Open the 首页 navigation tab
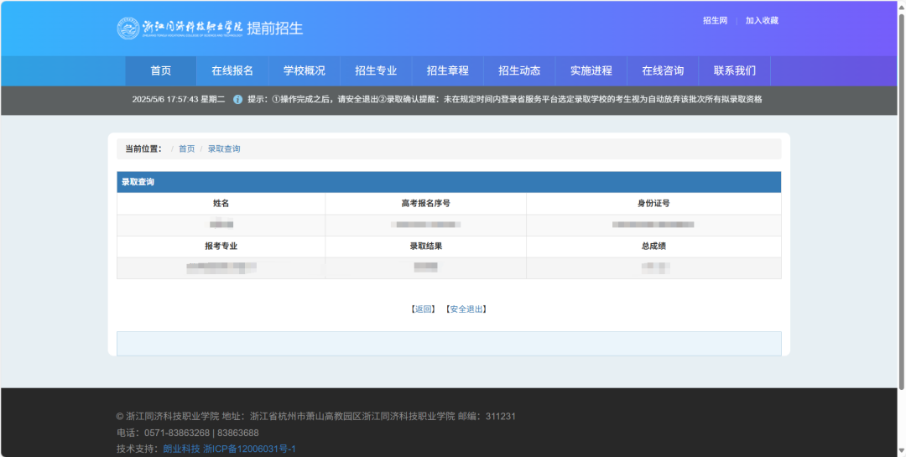This screenshot has width=906, height=457. (x=160, y=70)
